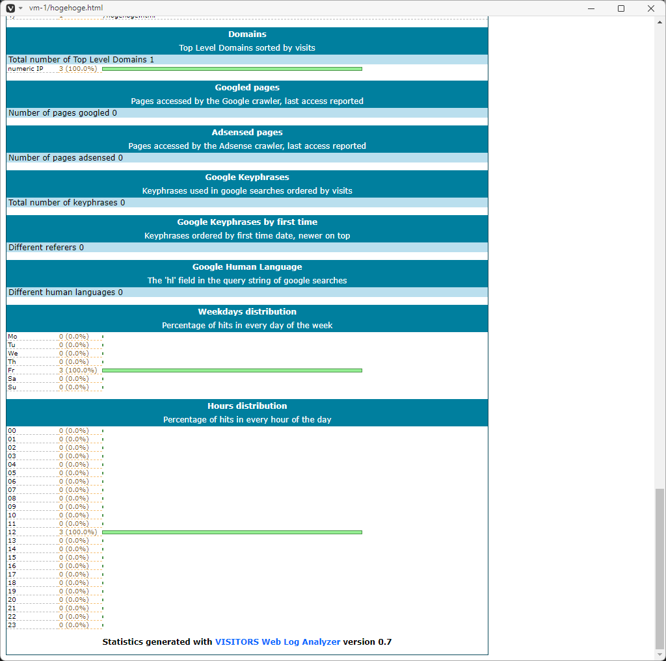Open the dropdown arrow beside Vivaldi icon
This screenshot has width=666, height=661.
pos(20,8)
